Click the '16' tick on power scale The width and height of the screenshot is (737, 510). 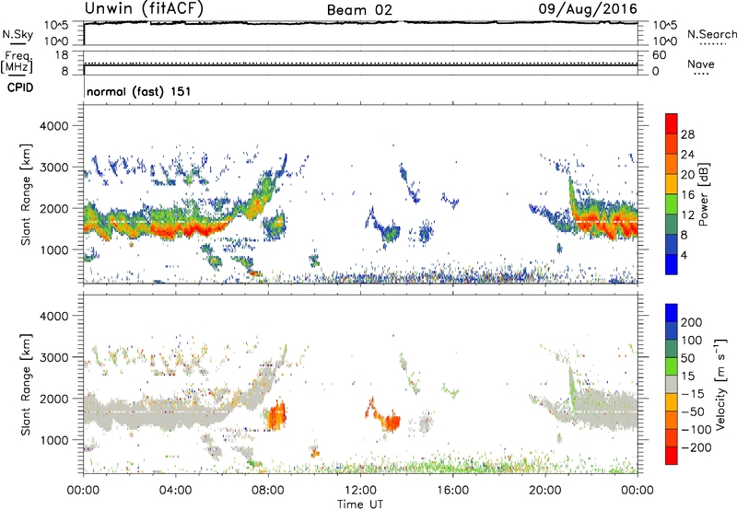click(x=687, y=195)
